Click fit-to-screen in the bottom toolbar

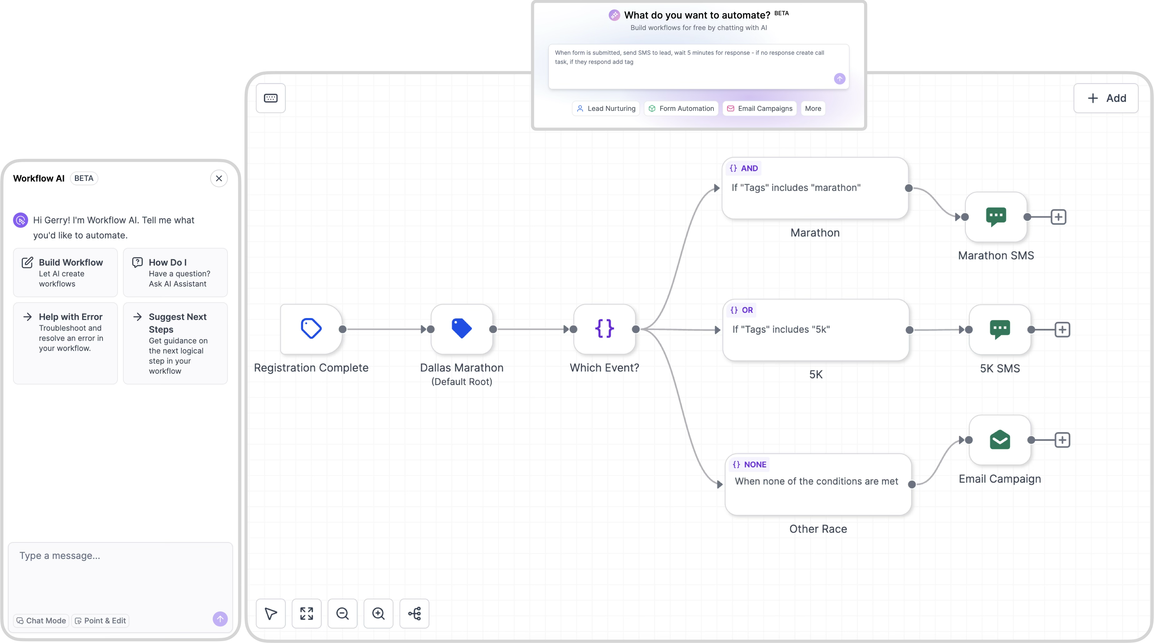click(306, 613)
